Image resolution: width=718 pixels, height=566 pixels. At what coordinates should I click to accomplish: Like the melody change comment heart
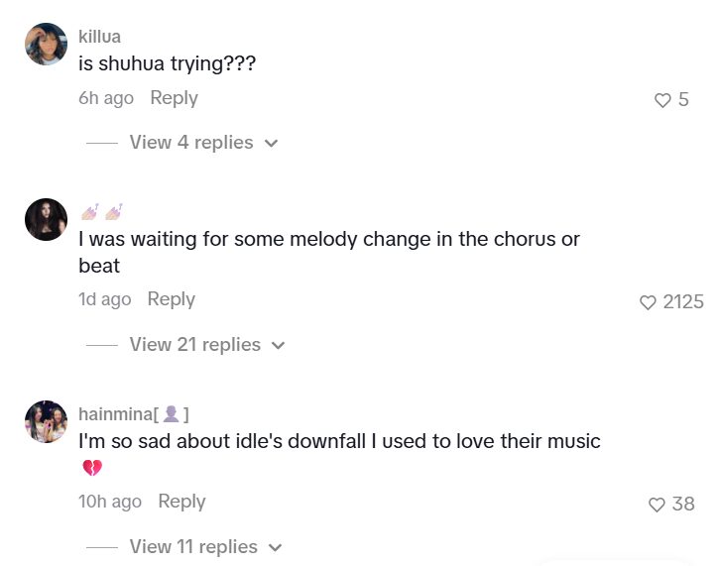click(x=648, y=302)
